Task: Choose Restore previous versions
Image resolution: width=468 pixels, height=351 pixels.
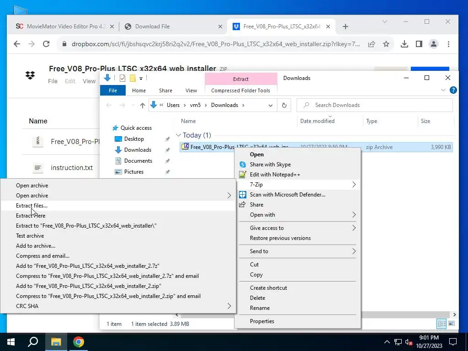Action: point(298,238)
